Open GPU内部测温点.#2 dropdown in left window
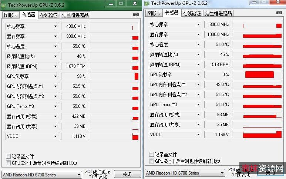 (x=32, y=96)
